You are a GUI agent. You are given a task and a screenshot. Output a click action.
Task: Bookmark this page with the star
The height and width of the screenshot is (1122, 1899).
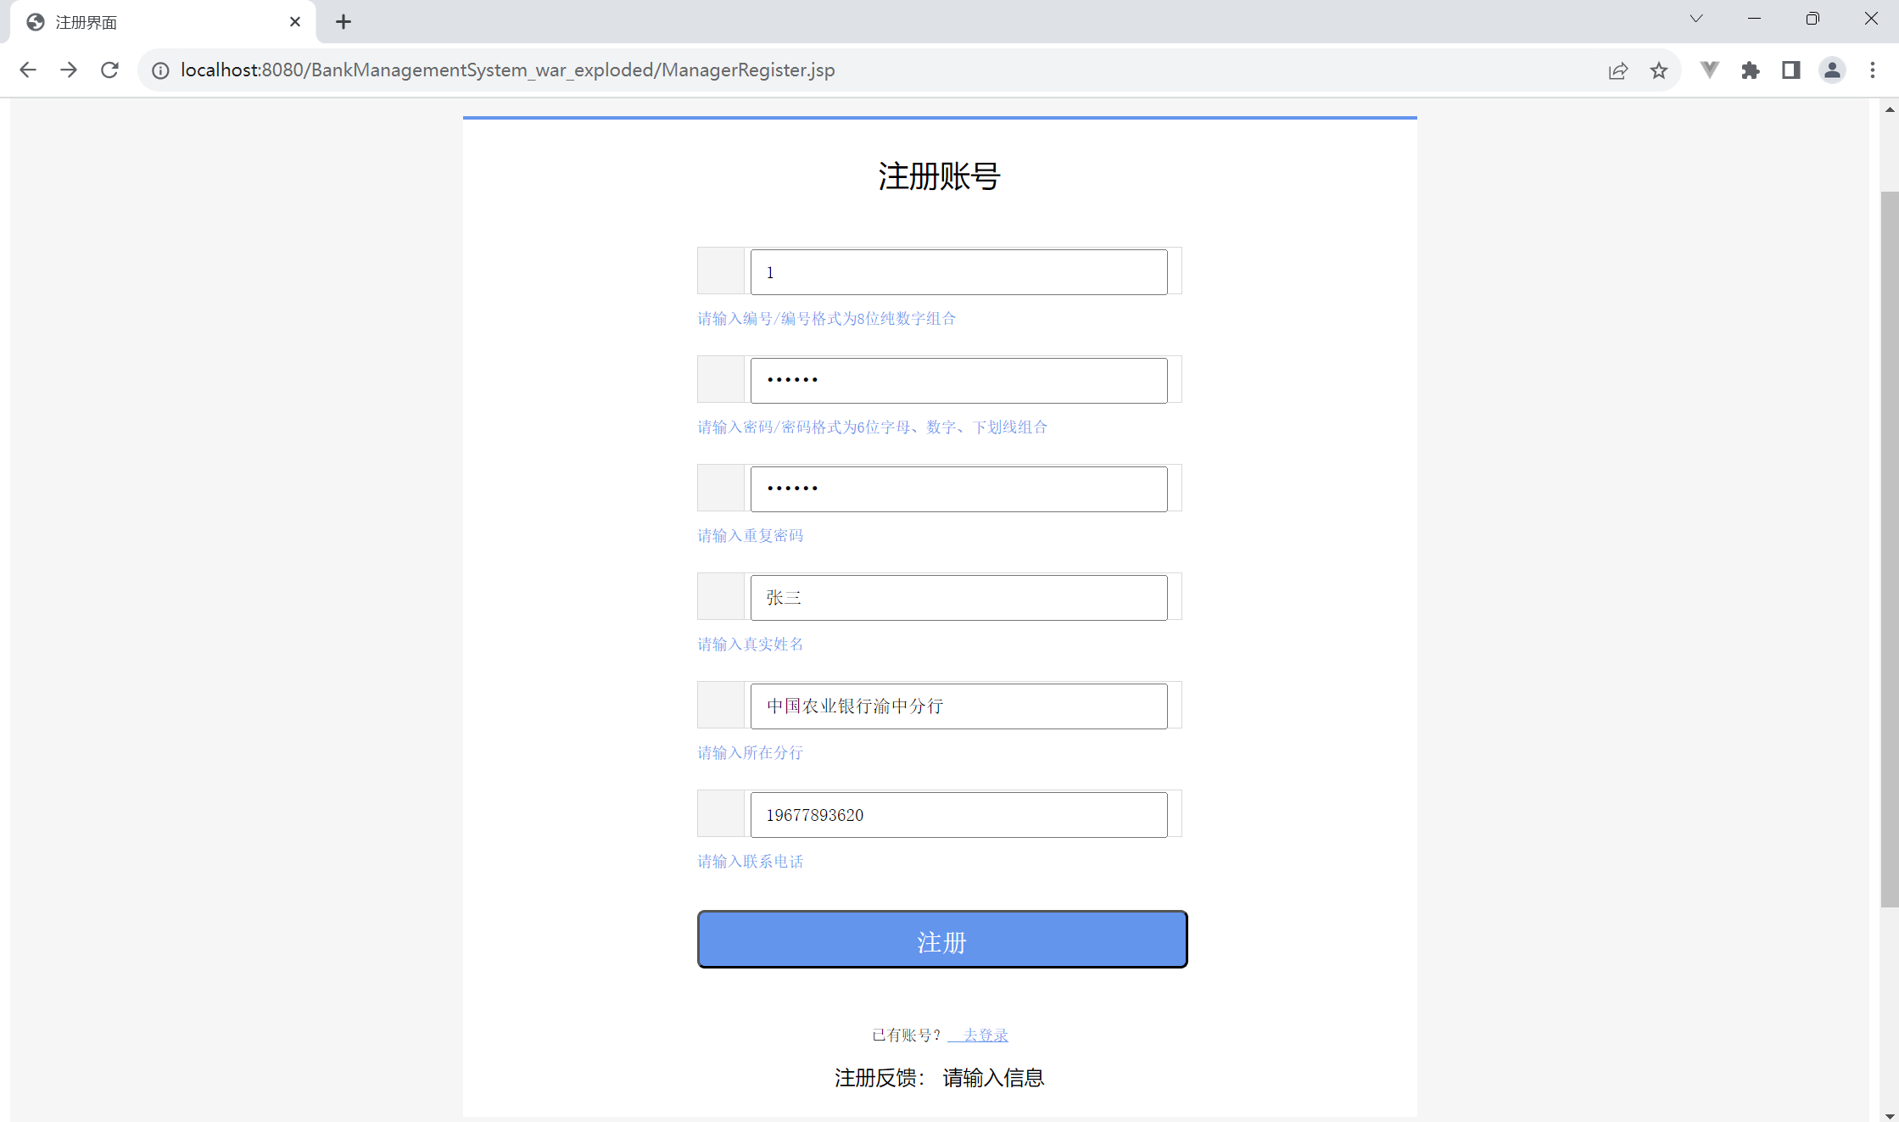click(x=1659, y=70)
